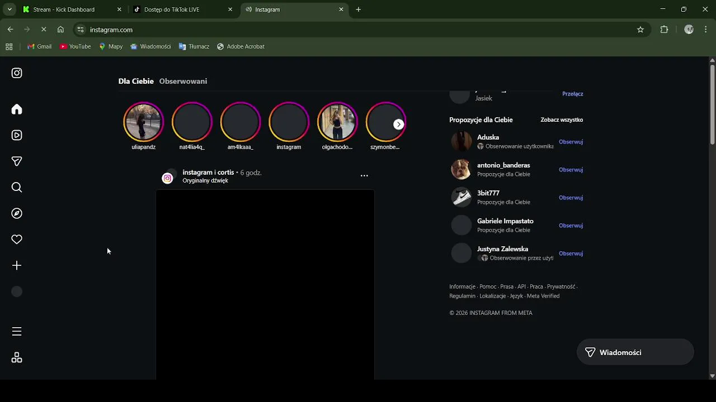Image resolution: width=716 pixels, height=402 pixels.
Task: Click the Instagram logo in sidebar
Action: click(17, 73)
